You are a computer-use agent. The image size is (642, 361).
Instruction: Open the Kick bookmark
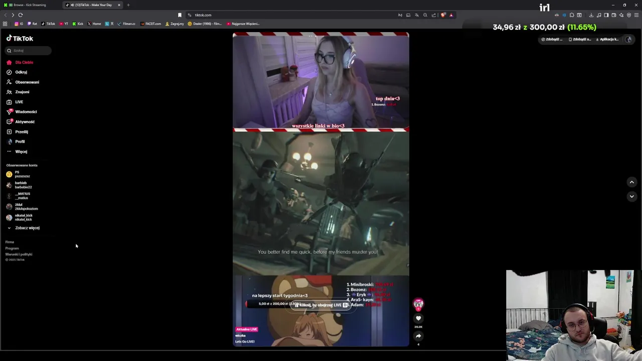(78, 24)
